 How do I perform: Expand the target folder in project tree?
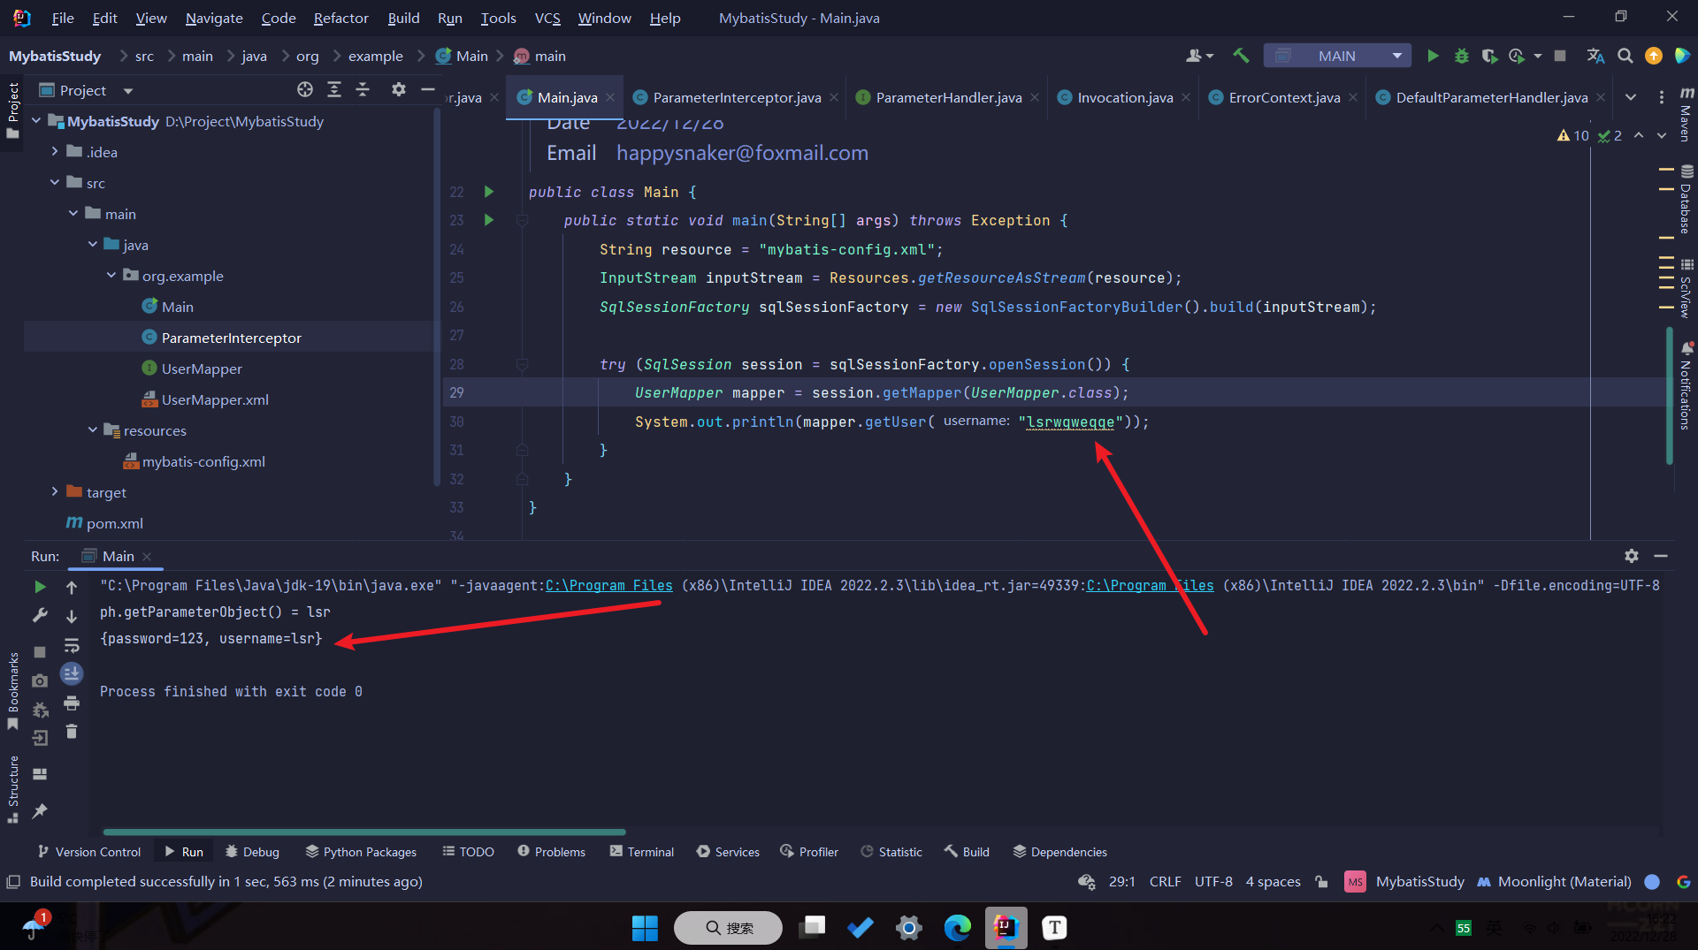coord(55,492)
